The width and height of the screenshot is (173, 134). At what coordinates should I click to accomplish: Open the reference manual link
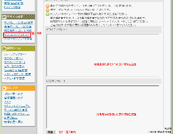[x=17, y=106]
